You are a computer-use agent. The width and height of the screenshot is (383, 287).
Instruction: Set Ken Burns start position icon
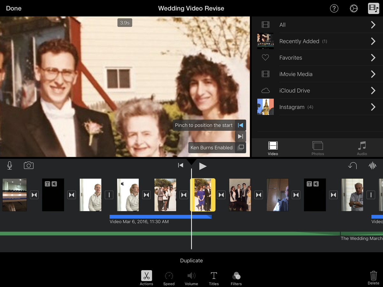coord(241,125)
